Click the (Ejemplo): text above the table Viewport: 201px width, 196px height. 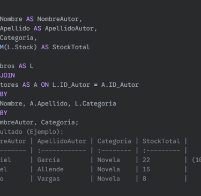(x=44, y=132)
